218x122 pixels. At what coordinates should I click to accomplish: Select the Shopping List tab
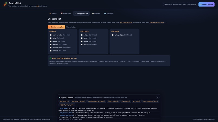tap(81, 13)
